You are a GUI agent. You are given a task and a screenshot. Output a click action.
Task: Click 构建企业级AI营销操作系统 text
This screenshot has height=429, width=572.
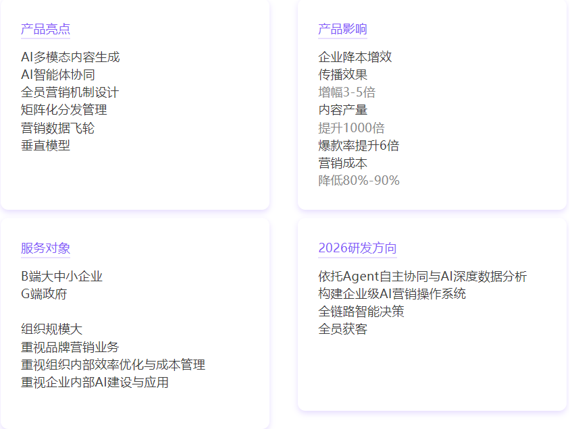click(x=392, y=294)
